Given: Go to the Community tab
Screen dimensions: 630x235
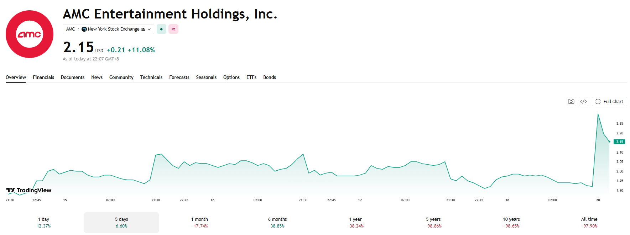Looking at the screenshot, I should pyautogui.click(x=121, y=77).
